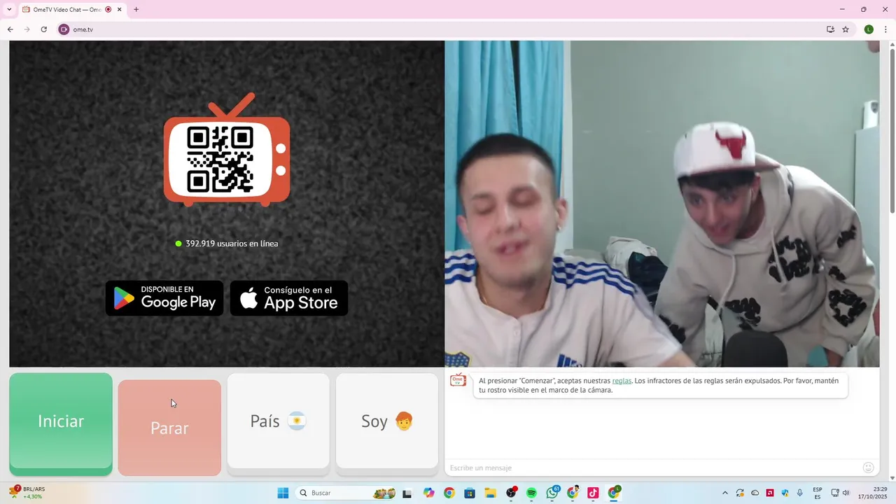
Task: Open the Chrome three-dot menu
Action: tap(886, 29)
